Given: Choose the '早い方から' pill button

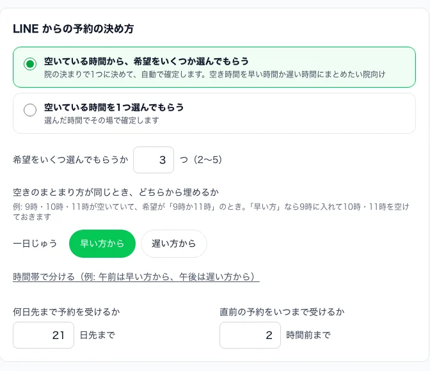Looking at the screenshot, I should pyautogui.click(x=102, y=244).
